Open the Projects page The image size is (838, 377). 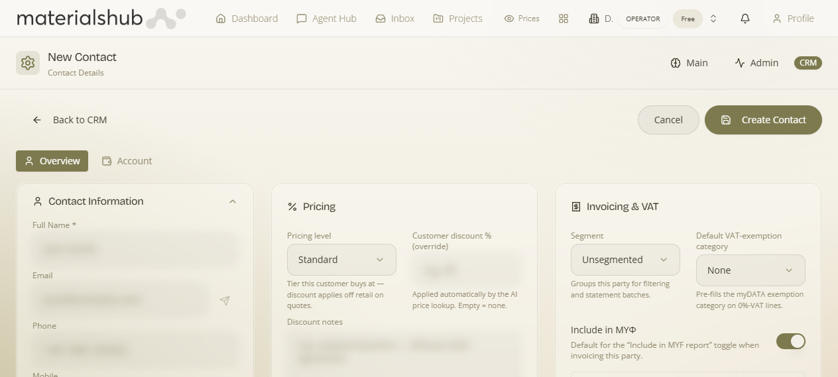457,19
